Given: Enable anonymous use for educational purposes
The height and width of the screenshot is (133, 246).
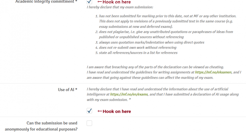Looking at the screenshot, I should 89,123.
